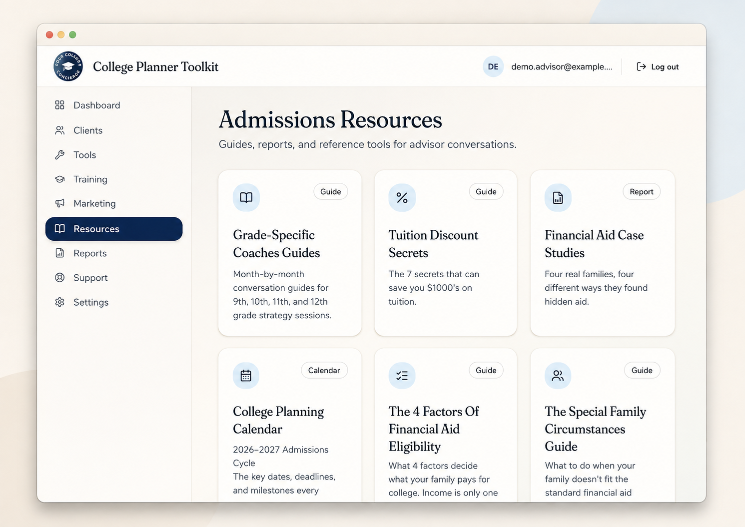
Task: Click the Dashboard grid icon in sidebar
Action: [60, 105]
